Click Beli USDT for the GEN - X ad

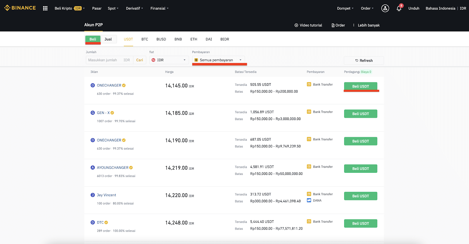pos(361,114)
